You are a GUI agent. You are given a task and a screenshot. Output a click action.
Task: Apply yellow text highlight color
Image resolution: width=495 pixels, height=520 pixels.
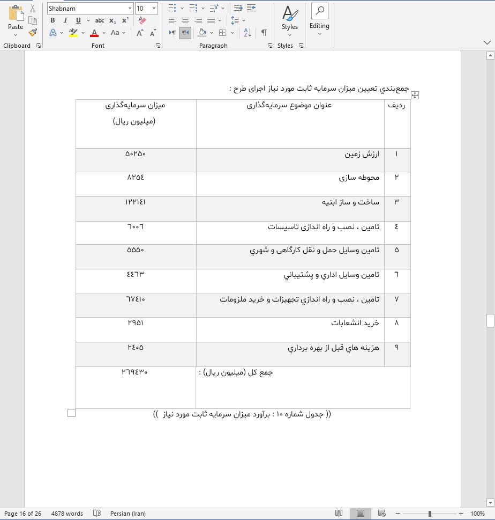point(73,33)
